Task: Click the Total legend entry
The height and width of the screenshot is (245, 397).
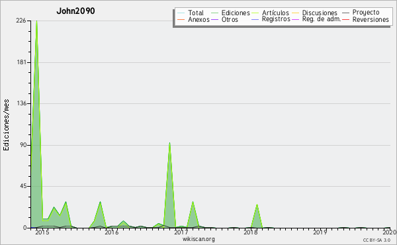Action: point(191,13)
